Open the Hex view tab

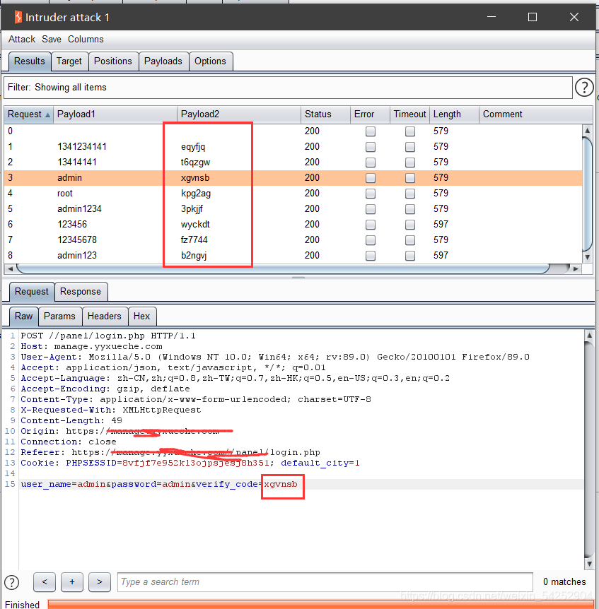pyautogui.click(x=142, y=316)
